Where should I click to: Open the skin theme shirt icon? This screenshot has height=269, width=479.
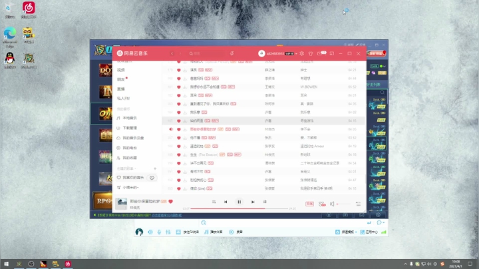pos(311,53)
